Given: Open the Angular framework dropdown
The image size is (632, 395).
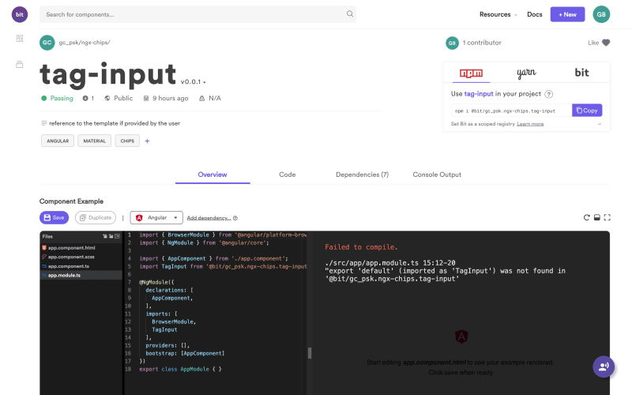Looking at the screenshot, I should 156,218.
